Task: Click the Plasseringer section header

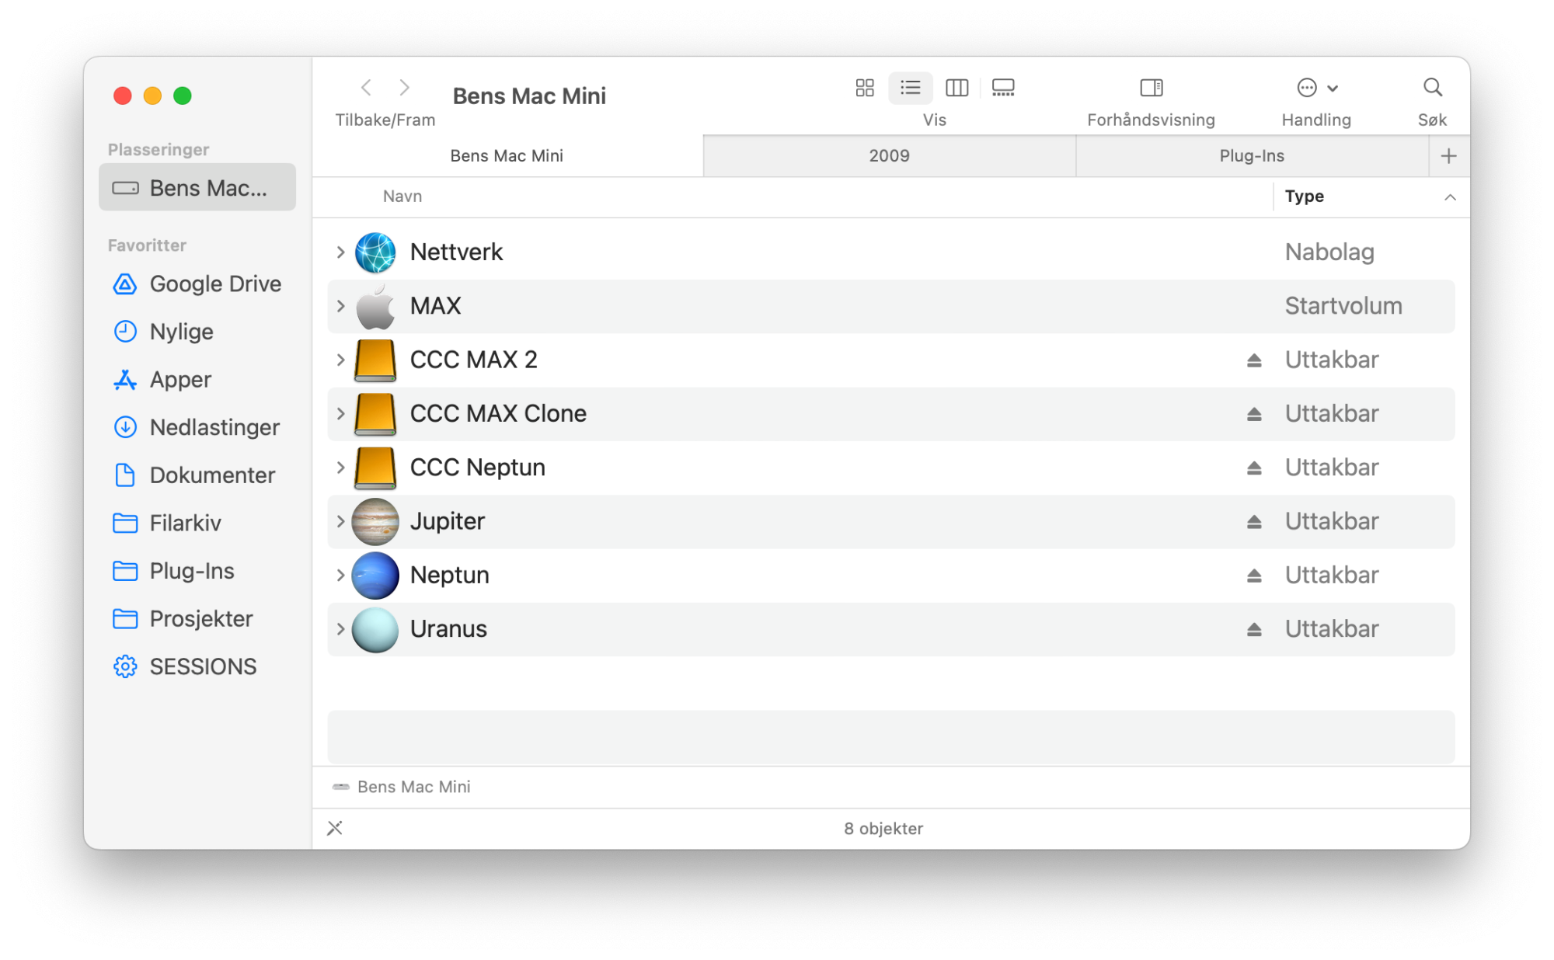Action: pyautogui.click(x=159, y=150)
